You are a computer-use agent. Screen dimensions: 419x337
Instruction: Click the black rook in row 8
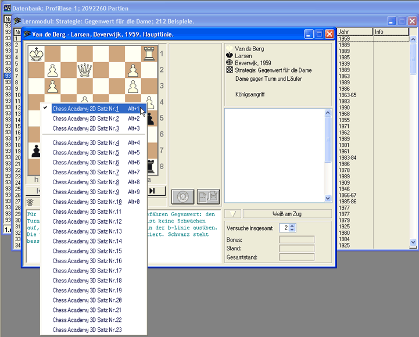151,167
